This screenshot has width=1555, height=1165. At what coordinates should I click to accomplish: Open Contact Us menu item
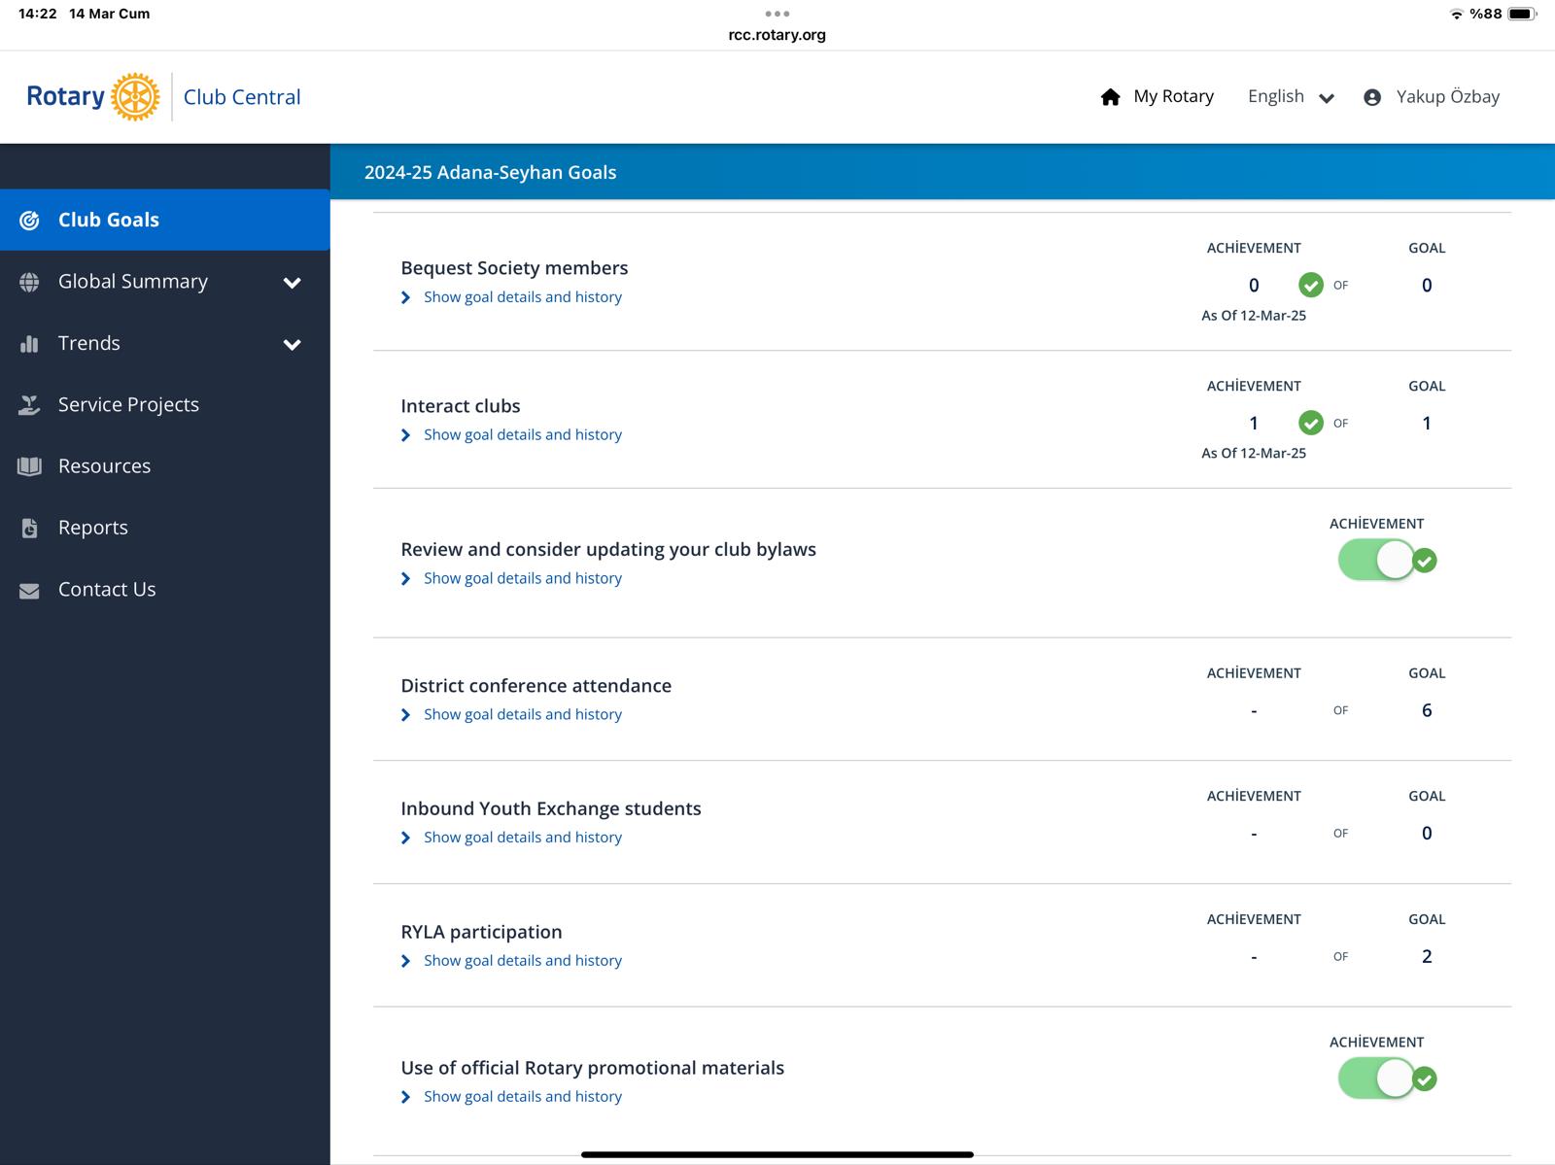tap(165, 589)
